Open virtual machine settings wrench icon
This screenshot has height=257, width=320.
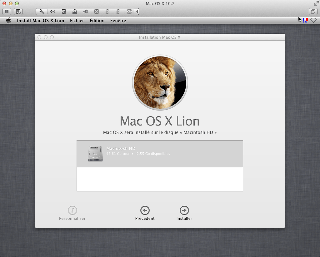pyautogui.click(x=42, y=12)
